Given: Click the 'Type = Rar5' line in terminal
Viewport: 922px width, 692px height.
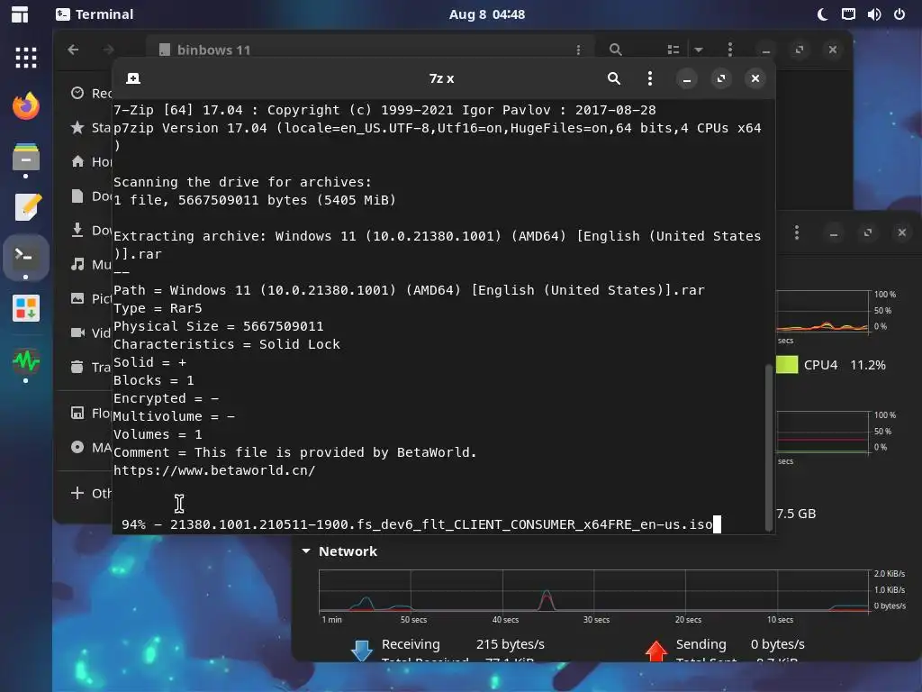Looking at the screenshot, I should click(158, 308).
